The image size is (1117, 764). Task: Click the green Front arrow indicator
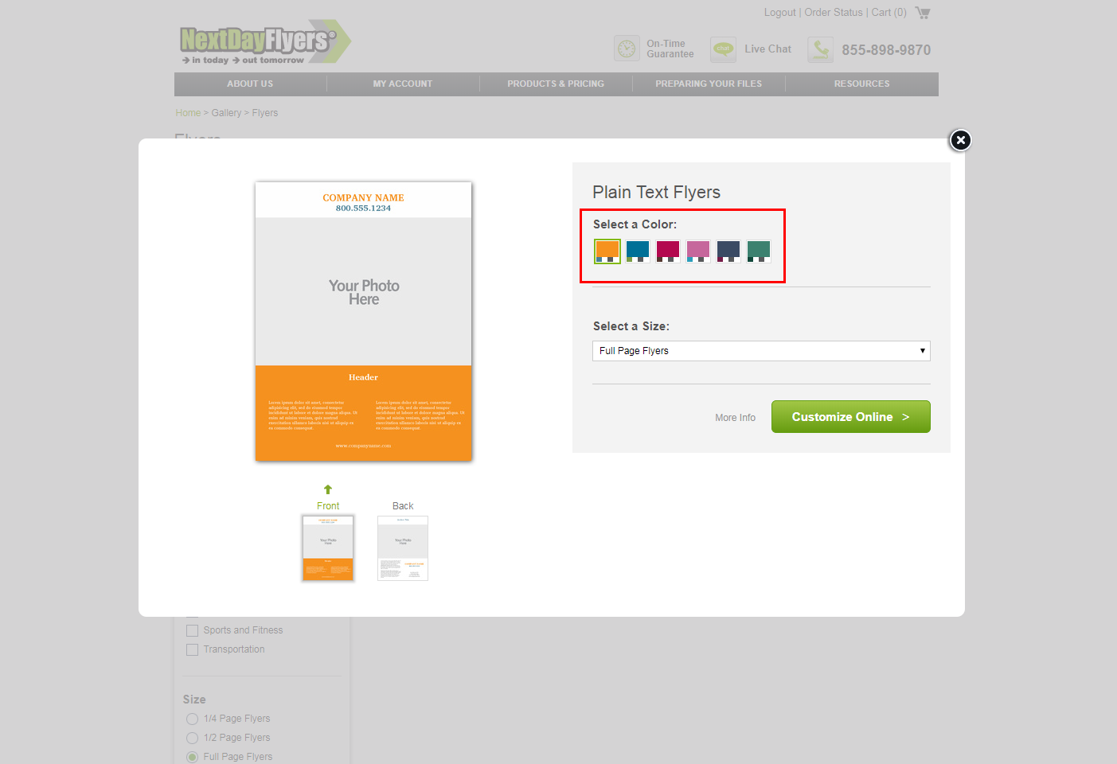point(328,489)
